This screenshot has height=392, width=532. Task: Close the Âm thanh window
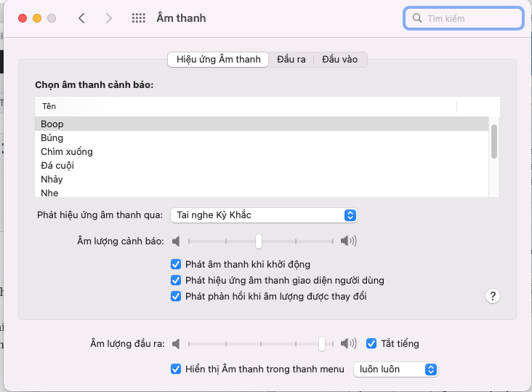coord(23,18)
